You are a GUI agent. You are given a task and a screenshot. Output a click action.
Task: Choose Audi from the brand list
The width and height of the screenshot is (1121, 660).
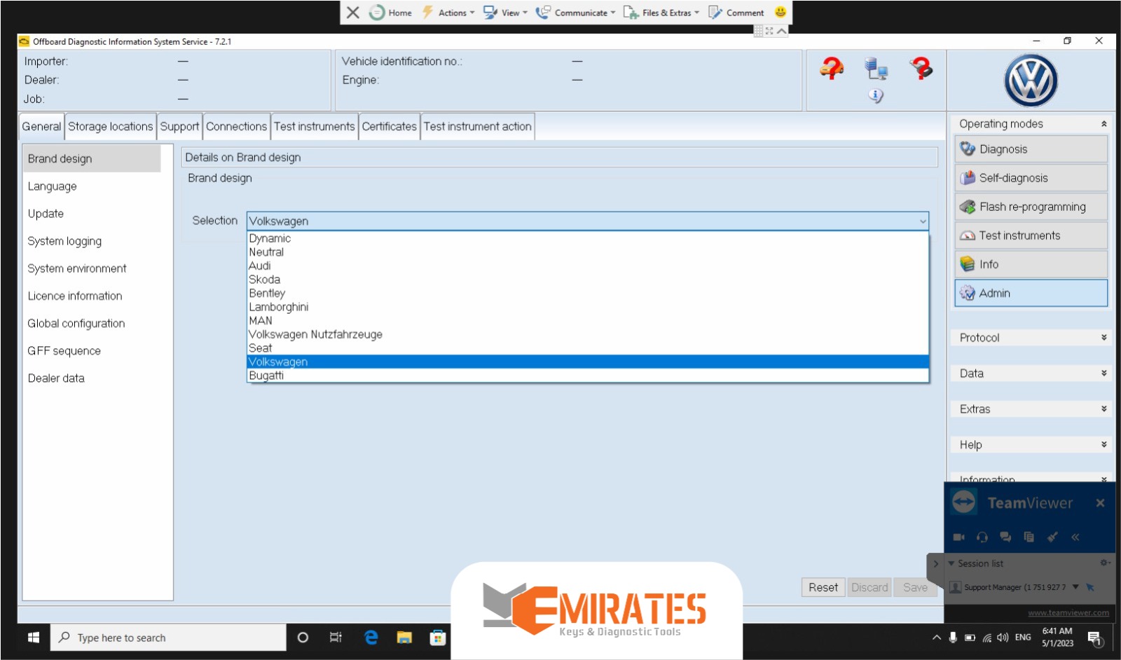click(x=588, y=266)
